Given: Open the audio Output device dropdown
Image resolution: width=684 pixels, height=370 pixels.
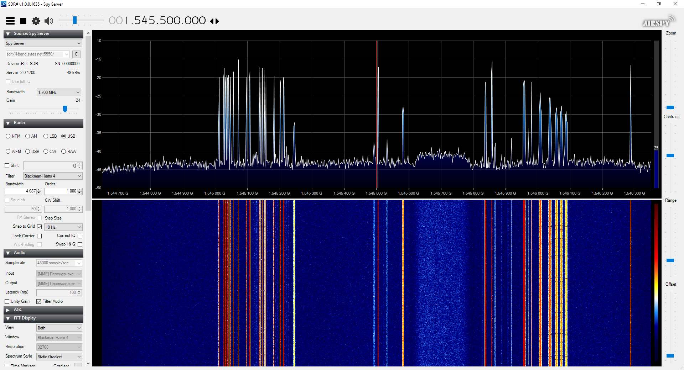Looking at the screenshot, I should tap(59, 284).
